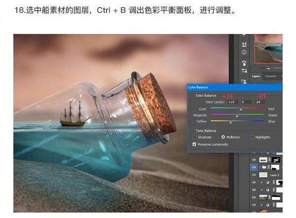The width and height of the screenshot is (296, 218).
Task: Click the second adjustment icon below Layer 2
Action: (x=267, y=190)
